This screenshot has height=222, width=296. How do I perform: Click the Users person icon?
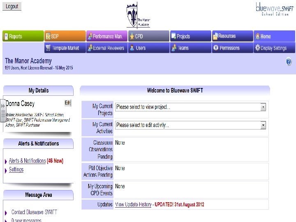tap(132, 48)
